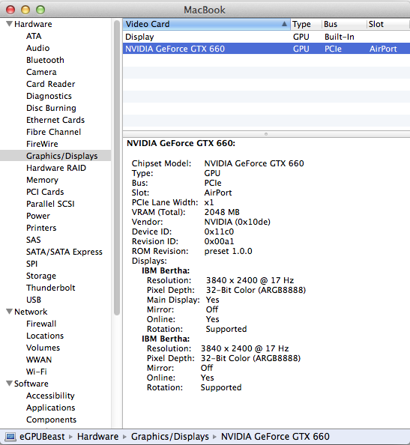Image resolution: width=410 pixels, height=445 pixels.
Task: Click the computer icon in path bar
Action: 10,437
